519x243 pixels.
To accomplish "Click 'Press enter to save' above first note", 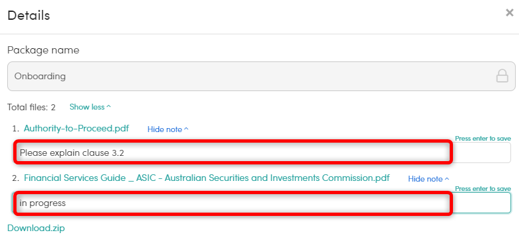I will [x=483, y=139].
